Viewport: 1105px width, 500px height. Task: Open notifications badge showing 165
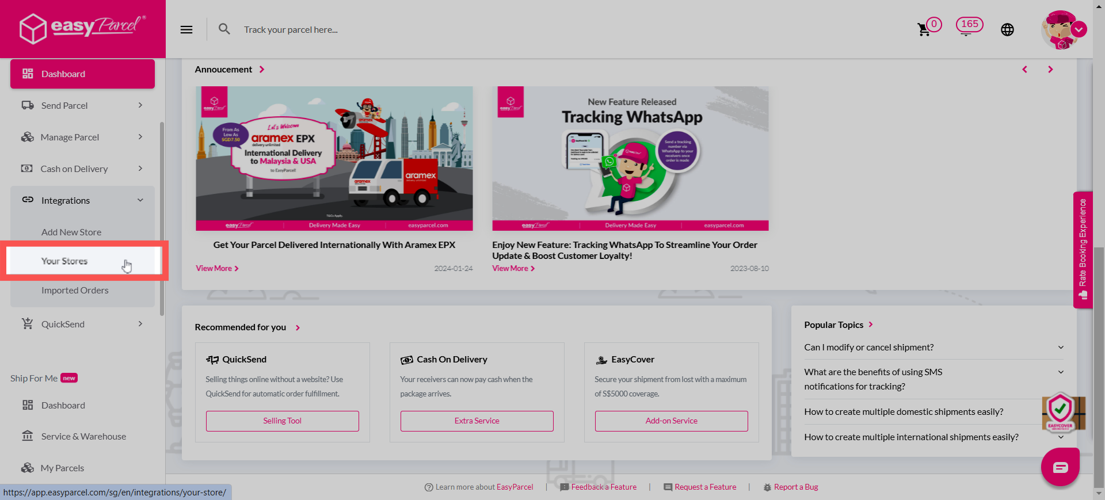pos(969,25)
